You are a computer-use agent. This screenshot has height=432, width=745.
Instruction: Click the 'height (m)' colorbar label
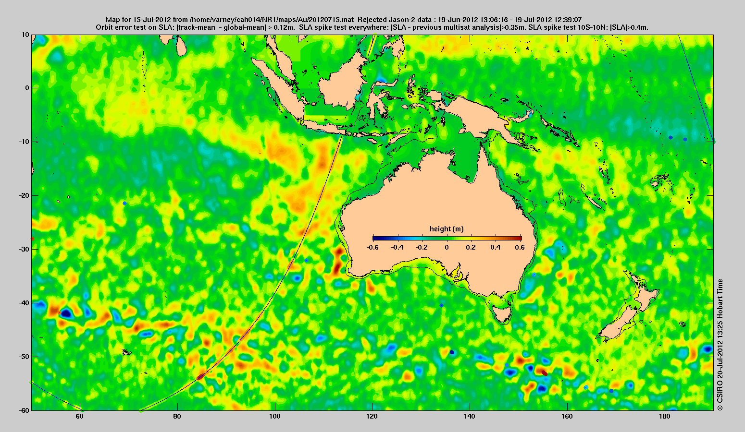point(447,229)
